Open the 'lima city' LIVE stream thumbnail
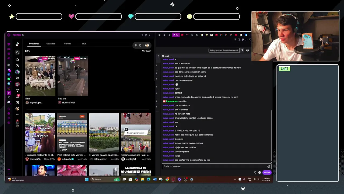This screenshot has height=194, width=344. point(73,76)
